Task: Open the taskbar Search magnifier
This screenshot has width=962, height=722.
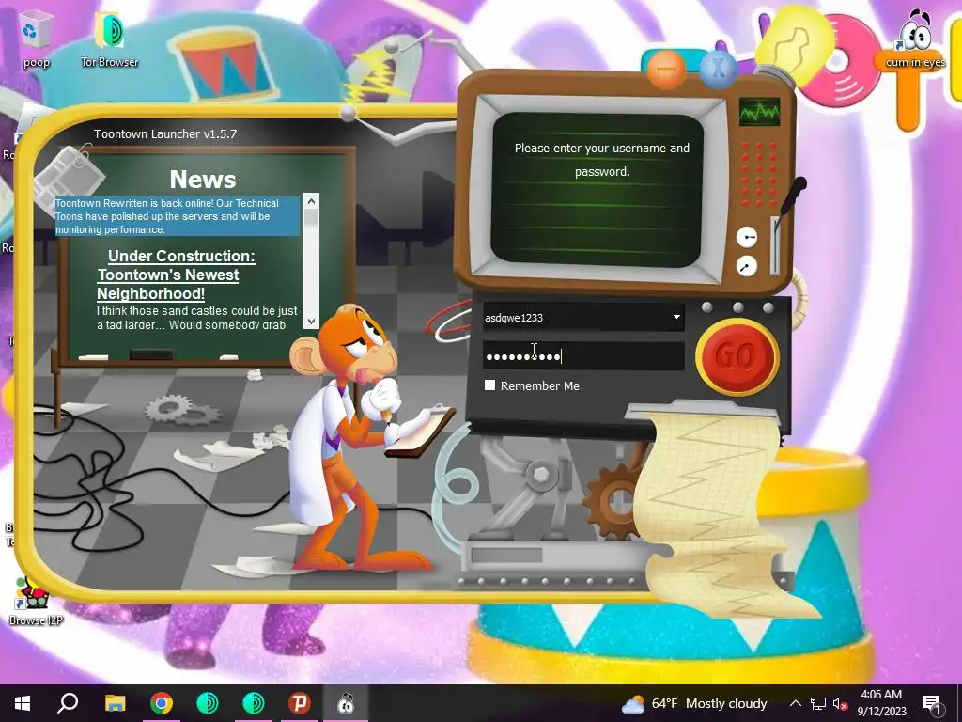Action: pyautogui.click(x=68, y=703)
